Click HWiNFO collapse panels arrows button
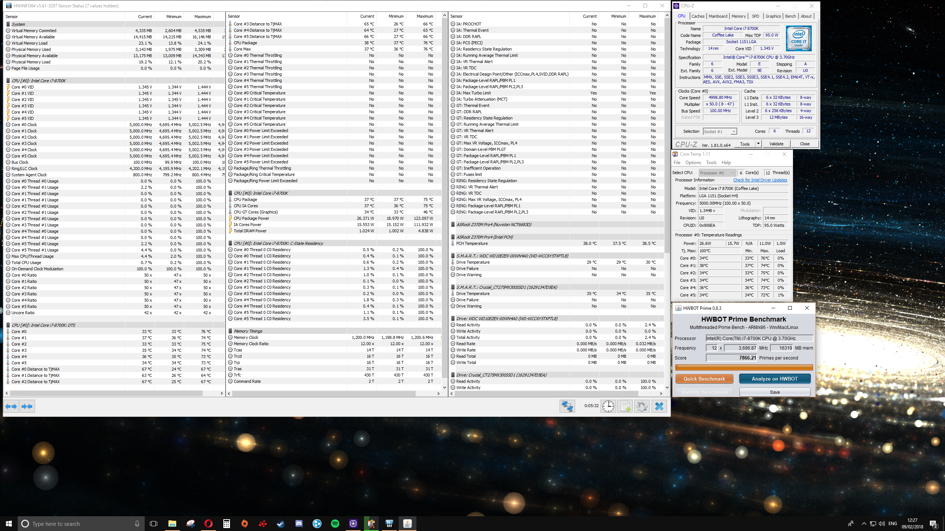The width and height of the screenshot is (945, 531). point(27,406)
